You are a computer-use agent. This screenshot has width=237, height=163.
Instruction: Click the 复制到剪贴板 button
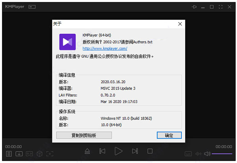(x=84, y=135)
